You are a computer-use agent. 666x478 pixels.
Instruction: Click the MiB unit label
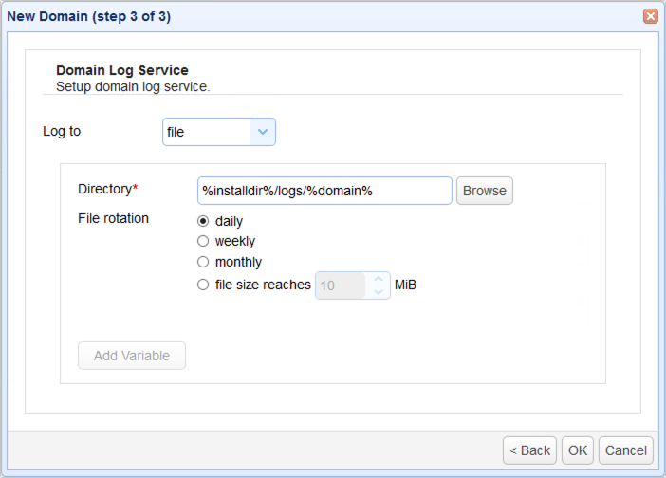tap(406, 285)
